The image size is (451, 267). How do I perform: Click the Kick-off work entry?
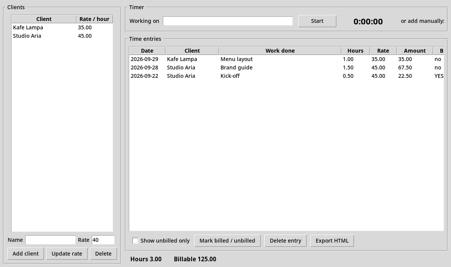tap(230, 76)
